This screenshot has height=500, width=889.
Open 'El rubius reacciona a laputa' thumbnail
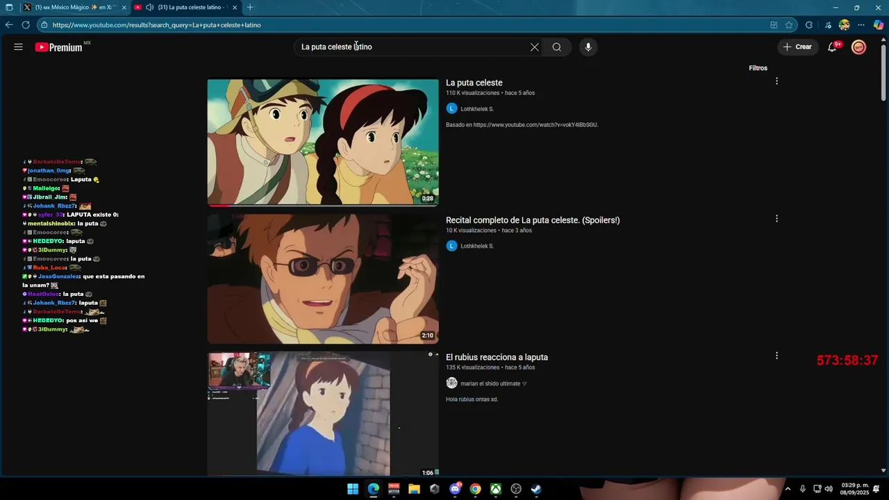pos(323,414)
